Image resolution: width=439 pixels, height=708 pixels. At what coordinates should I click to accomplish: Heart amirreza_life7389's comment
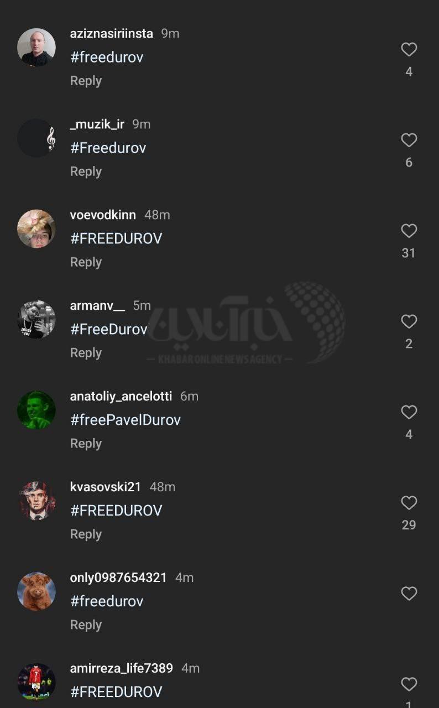[409, 685]
